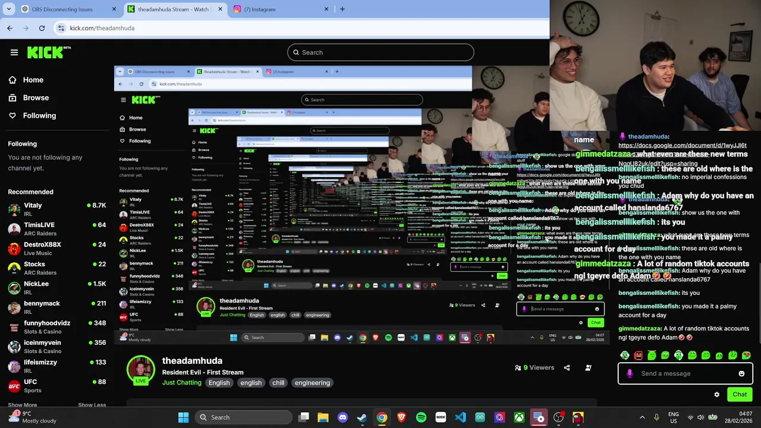
Task: Open the weather widget on taskbar
Action: (31, 417)
